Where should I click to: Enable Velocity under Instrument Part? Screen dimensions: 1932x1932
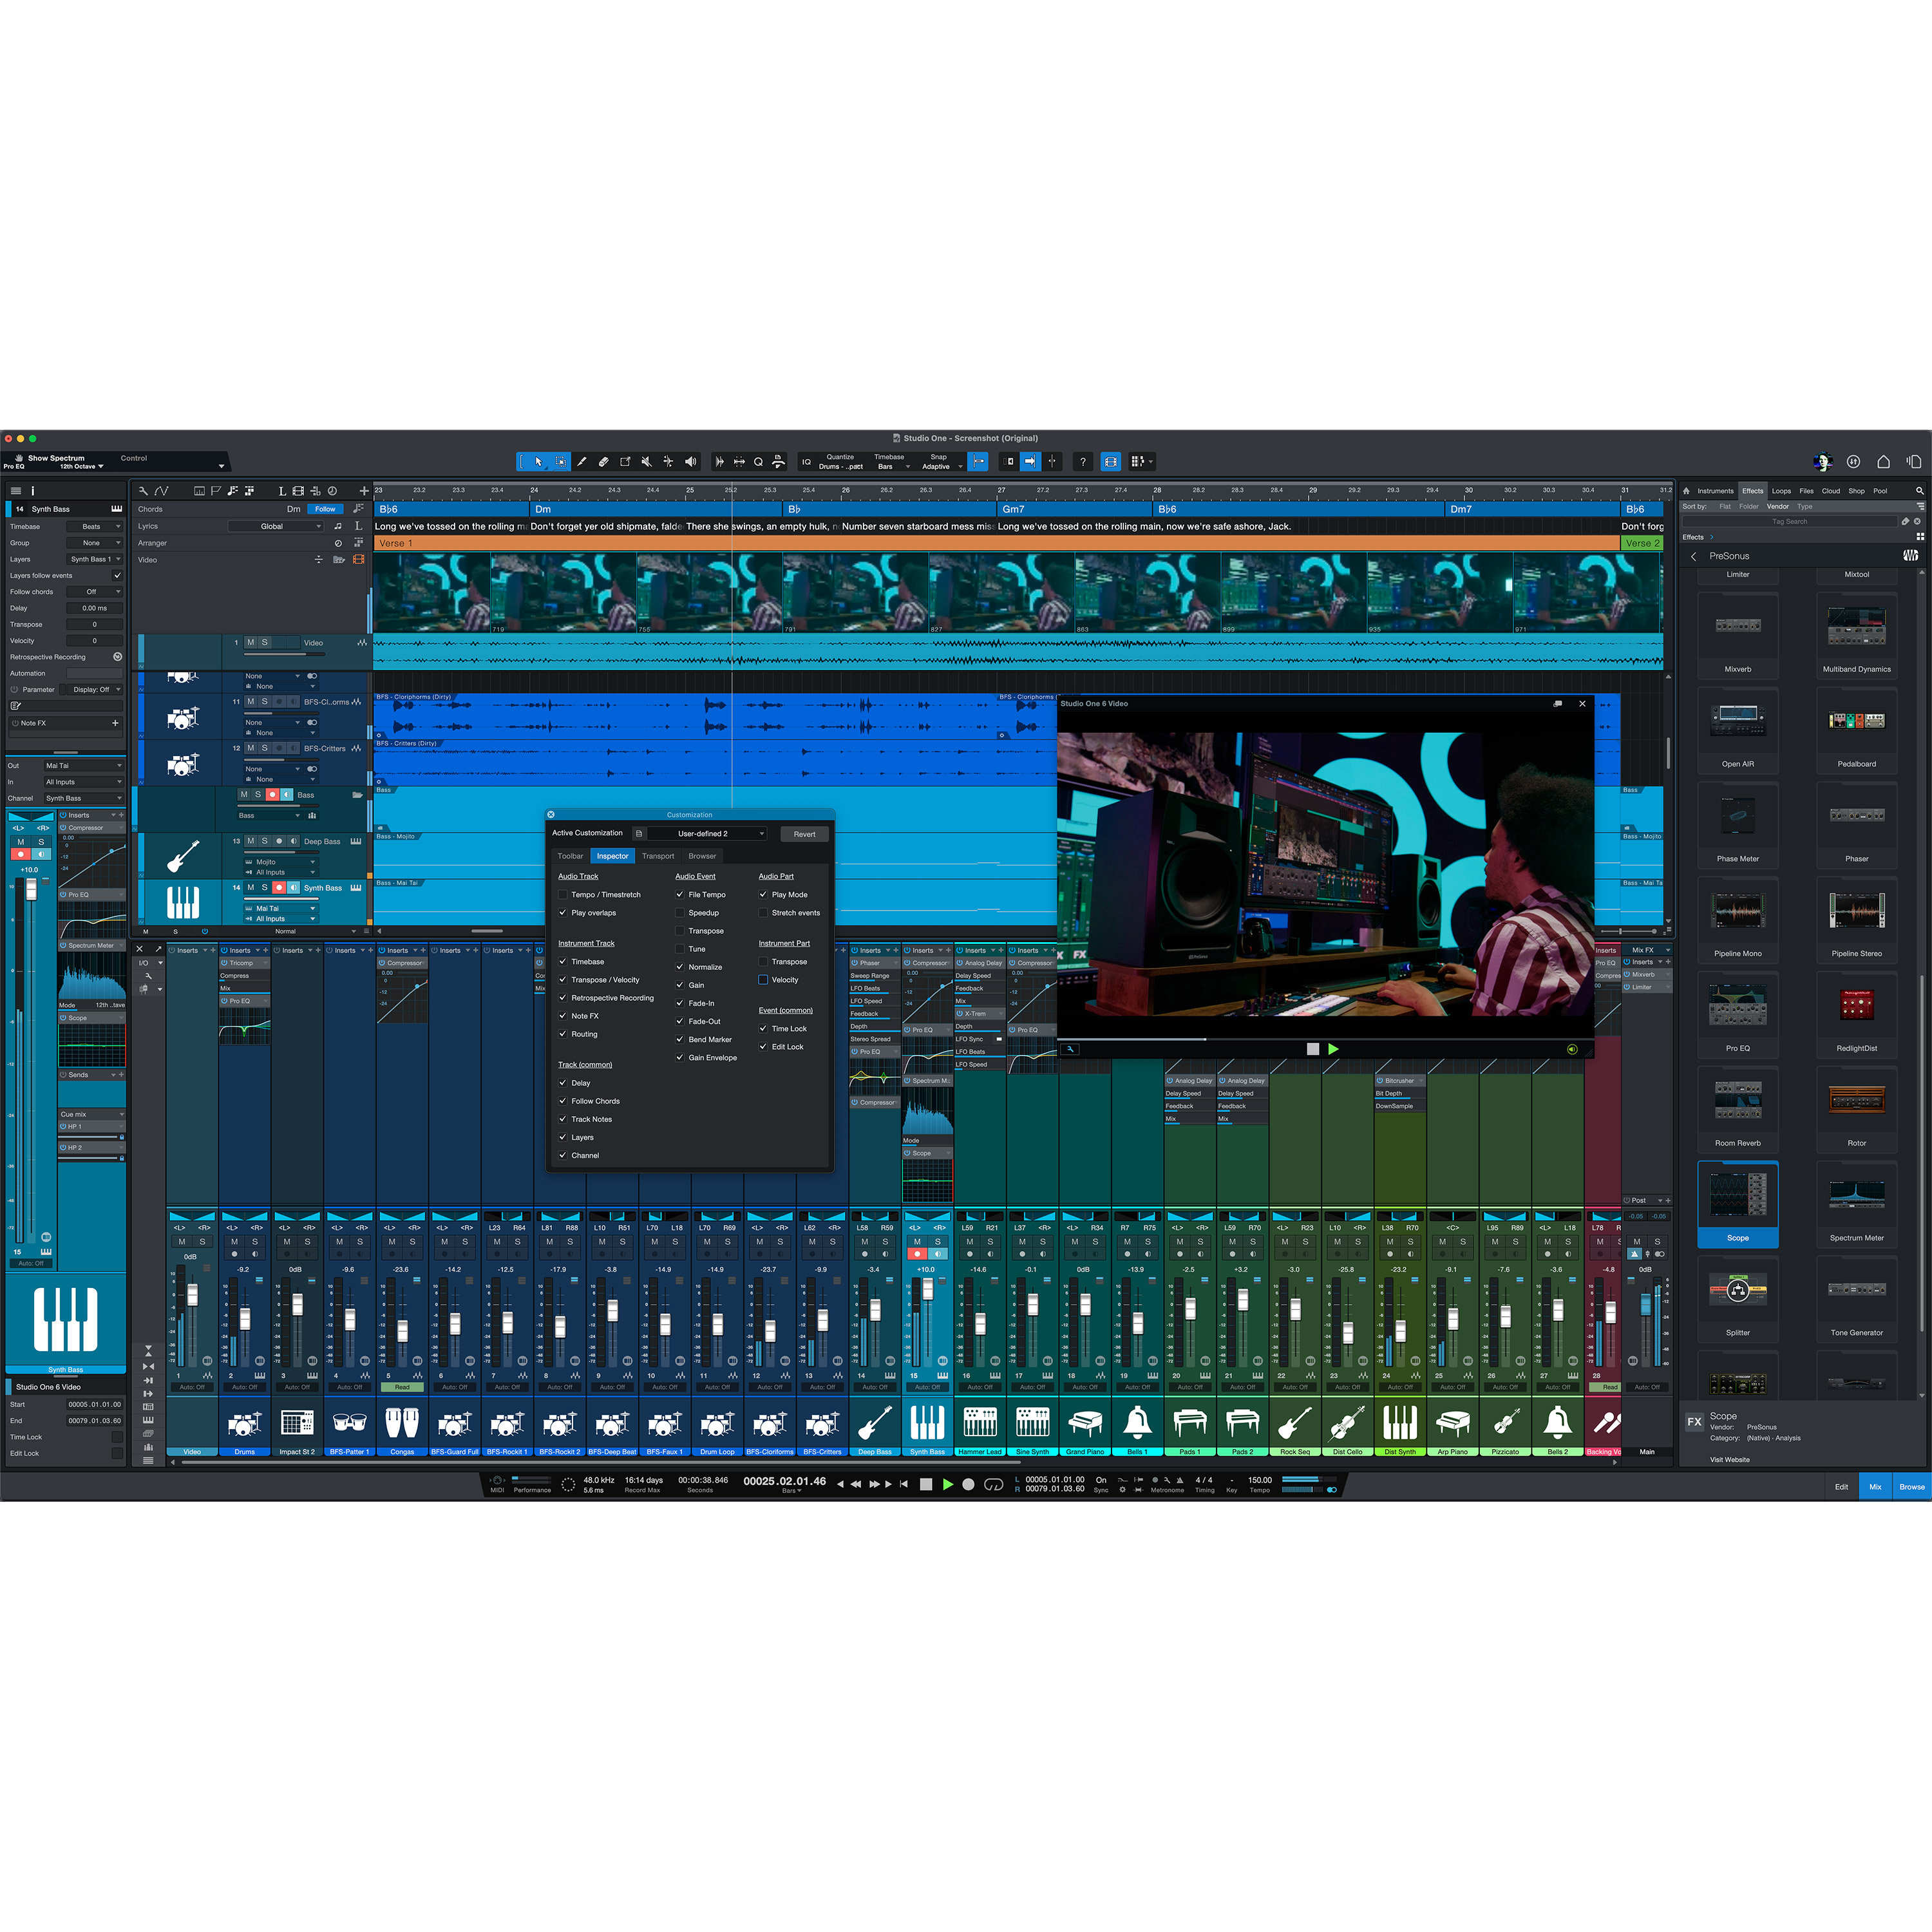point(763,980)
